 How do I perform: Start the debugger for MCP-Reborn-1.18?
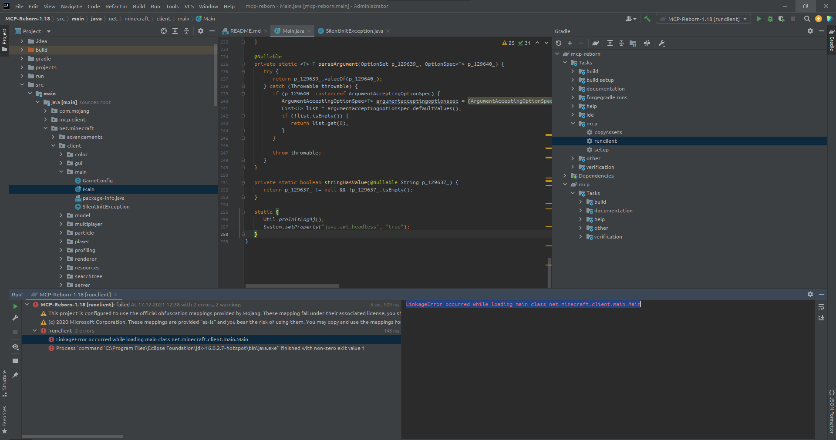tap(770, 19)
